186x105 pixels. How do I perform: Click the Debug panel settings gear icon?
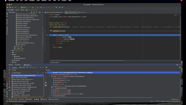pos(177,65)
